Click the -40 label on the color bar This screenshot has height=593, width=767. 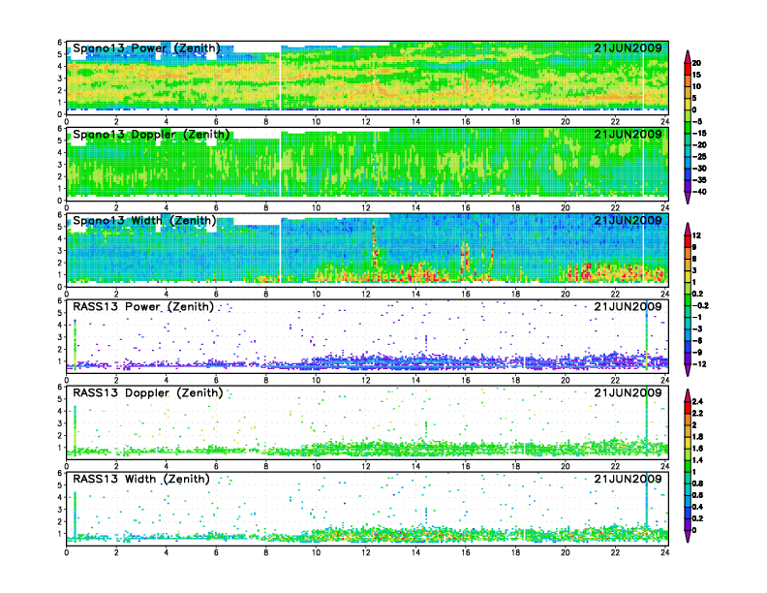pos(699,192)
